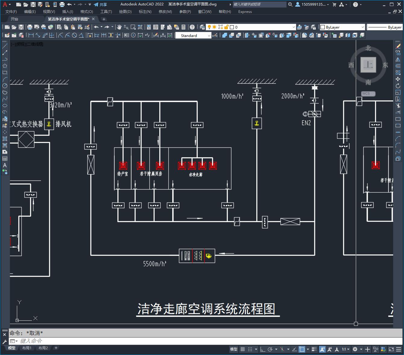Click the Plot printer icon in quick access bar
This screenshot has height=355, width=404.
[62, 4]
